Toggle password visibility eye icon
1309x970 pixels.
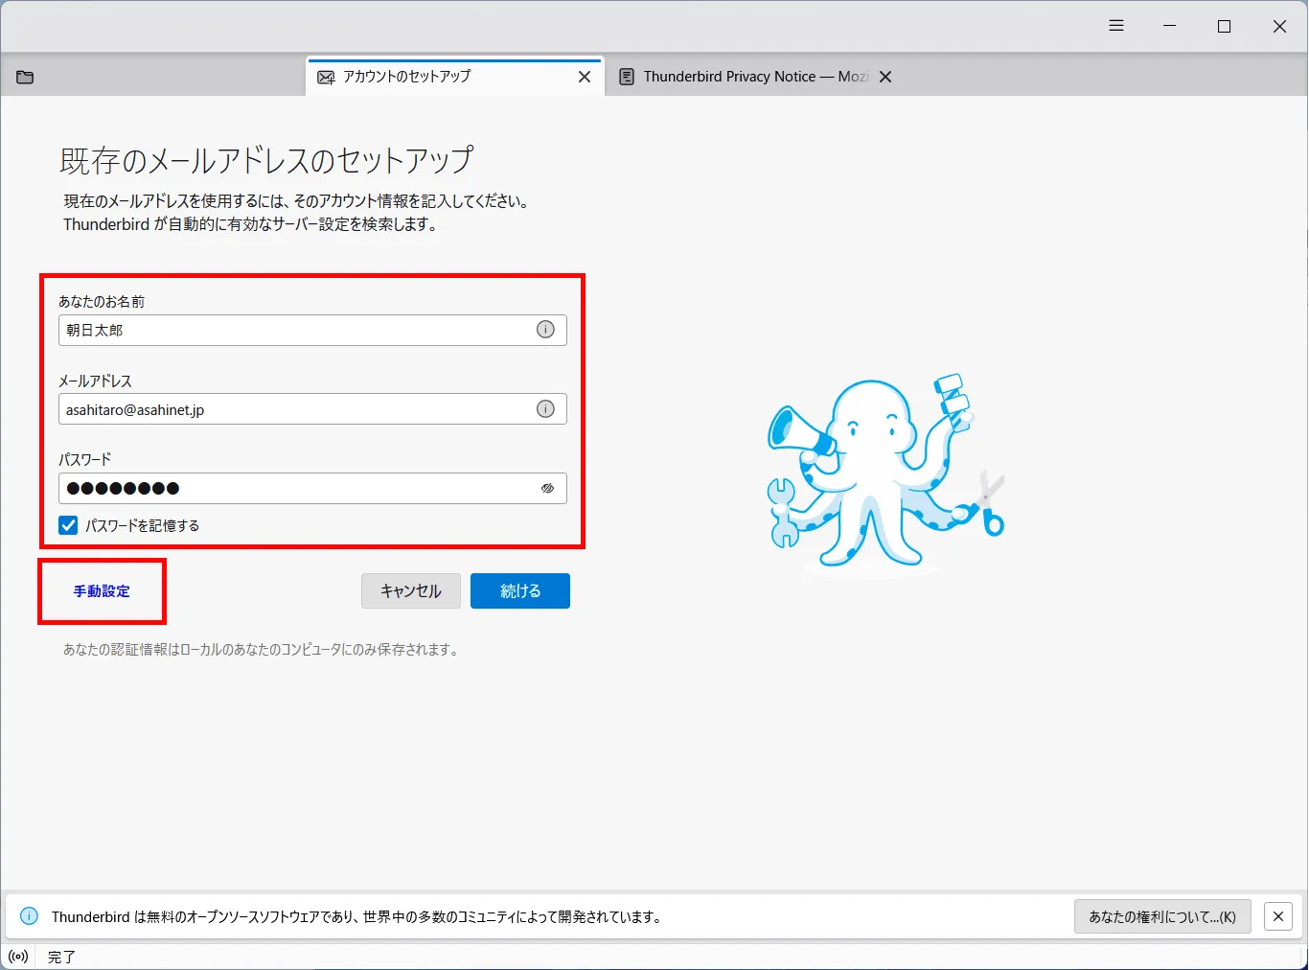click(x=547, y=488)
